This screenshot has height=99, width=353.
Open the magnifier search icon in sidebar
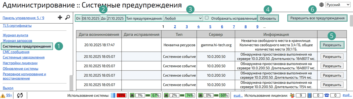[x=68, y=17]
